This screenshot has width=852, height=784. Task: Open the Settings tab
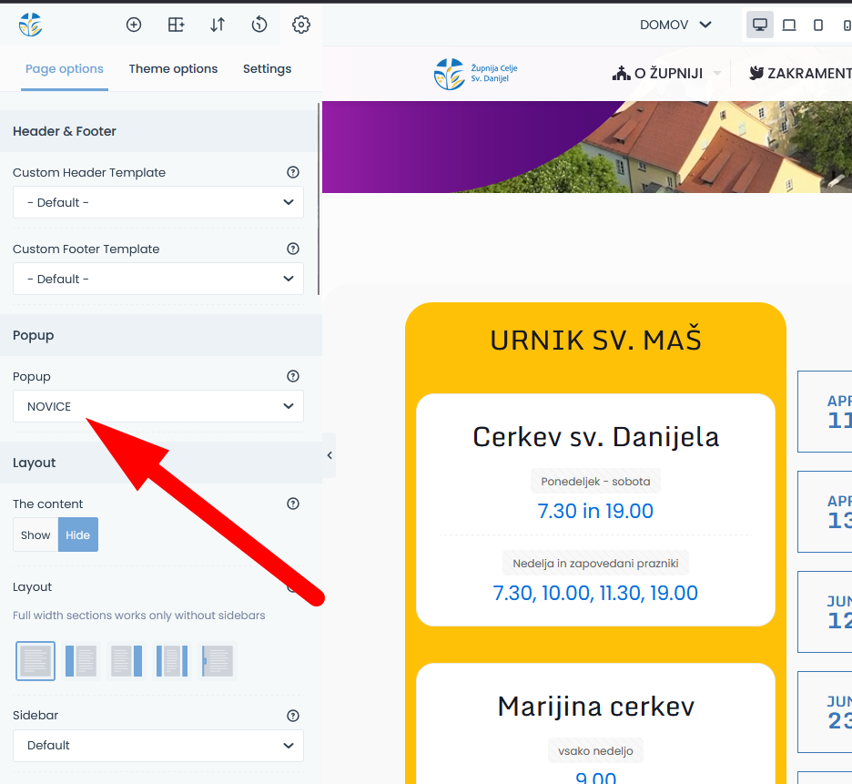tap(267, 68)
